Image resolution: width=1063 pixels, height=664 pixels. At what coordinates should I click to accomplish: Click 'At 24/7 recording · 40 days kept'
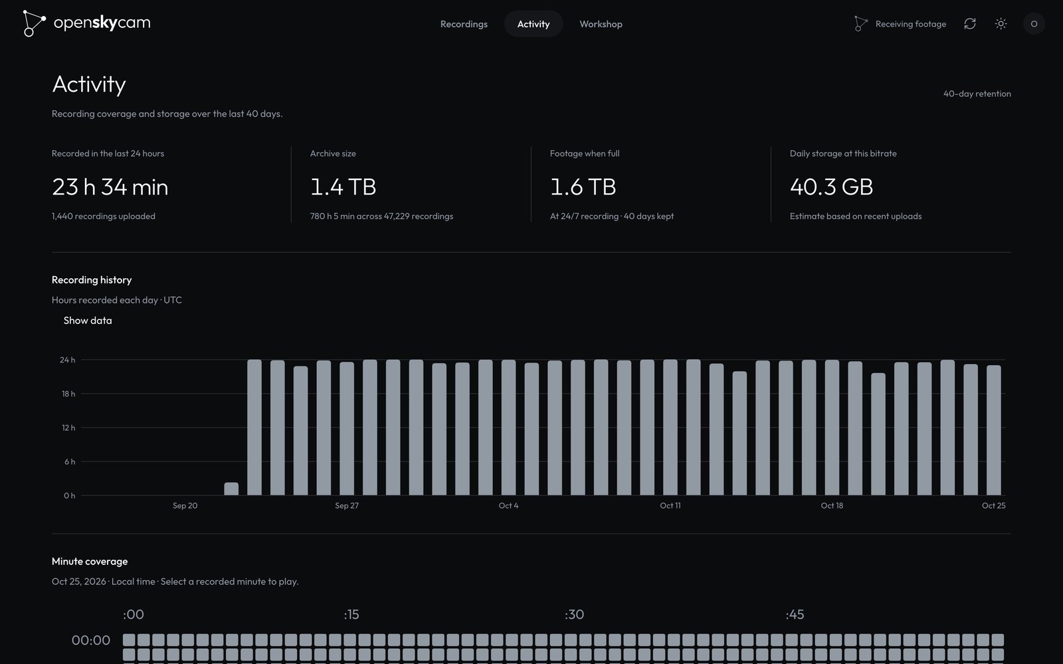coord(612,216)
